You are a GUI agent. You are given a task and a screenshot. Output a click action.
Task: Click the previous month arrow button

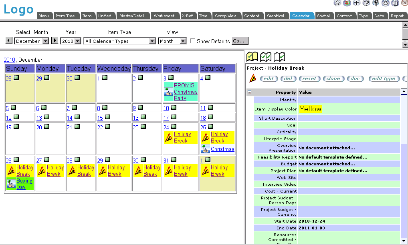pos(9,41)
